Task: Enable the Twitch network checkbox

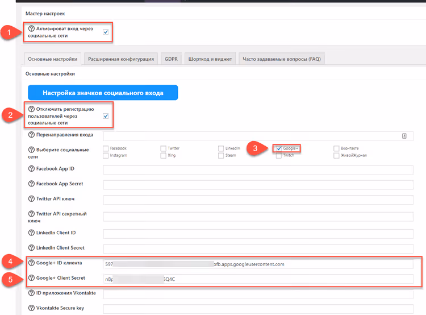Action: click(279, 156)
